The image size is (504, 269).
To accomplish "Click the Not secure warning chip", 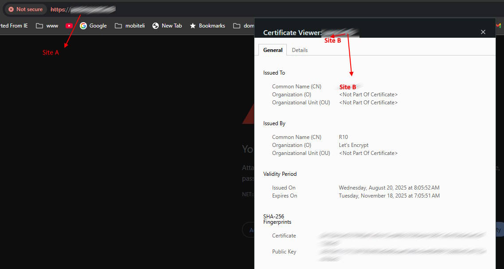I will [26, 9].
